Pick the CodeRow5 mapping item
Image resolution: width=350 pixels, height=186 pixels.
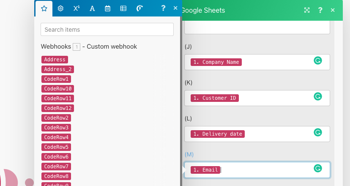coord(56,147)
